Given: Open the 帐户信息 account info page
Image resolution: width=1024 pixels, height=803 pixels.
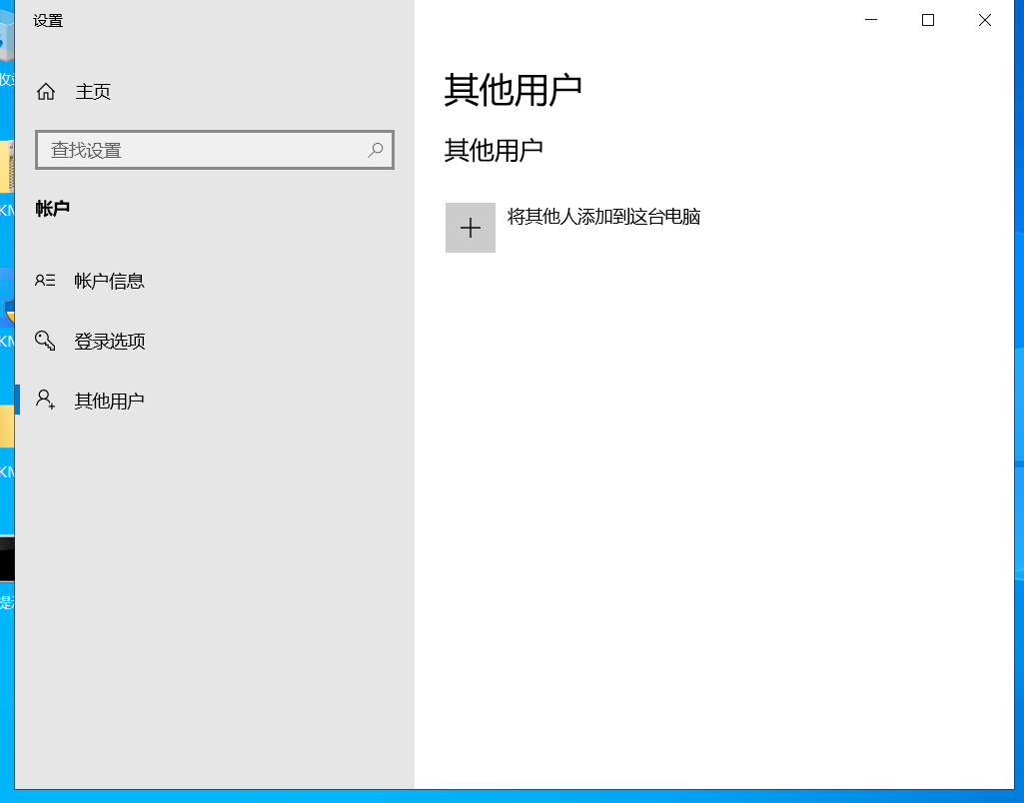Looking at the screenshot, I should [108, 281].
